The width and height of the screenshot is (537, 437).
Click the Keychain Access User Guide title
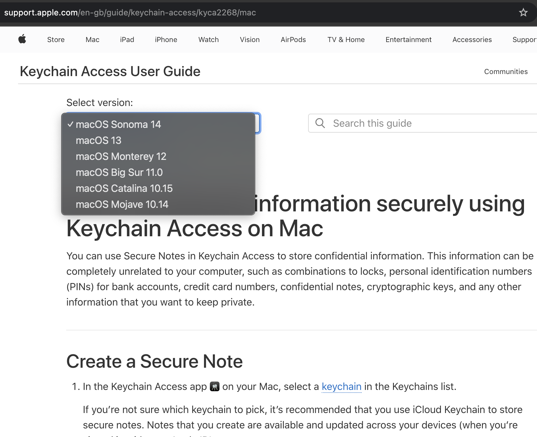(110, 71)
